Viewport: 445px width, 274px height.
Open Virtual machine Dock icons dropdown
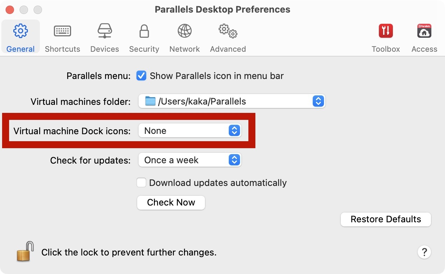click(x=190, y=131)
